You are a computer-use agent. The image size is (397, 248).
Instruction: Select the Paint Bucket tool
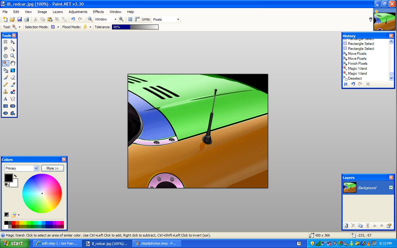coord(5,70)
